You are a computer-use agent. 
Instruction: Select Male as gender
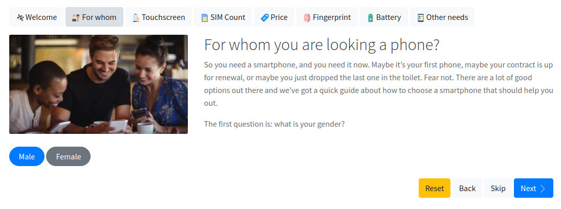click(x=27, y=156)
